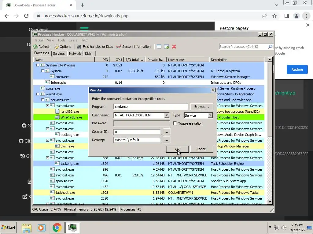This screenshot has height=234, width=313.
Task: Cancel the Run As dialog
Action: pyautogui.click(x=202, y=149)
